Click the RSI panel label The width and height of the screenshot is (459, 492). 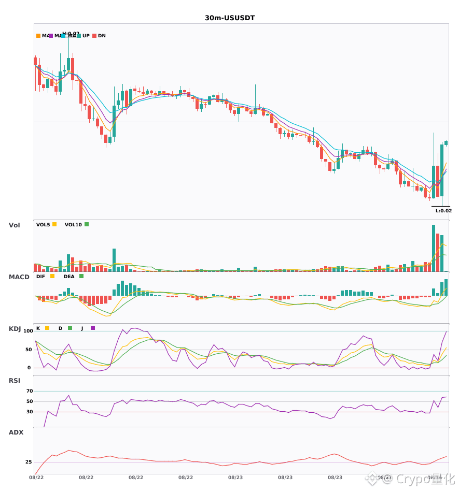point(15,381)
